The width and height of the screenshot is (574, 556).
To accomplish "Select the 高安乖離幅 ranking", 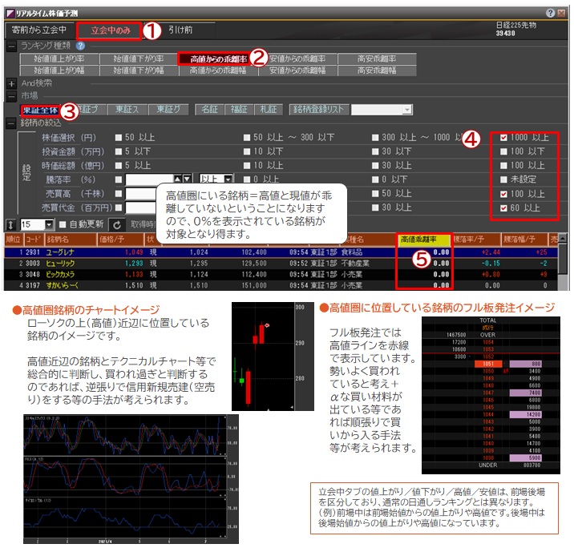I will 377,71.
